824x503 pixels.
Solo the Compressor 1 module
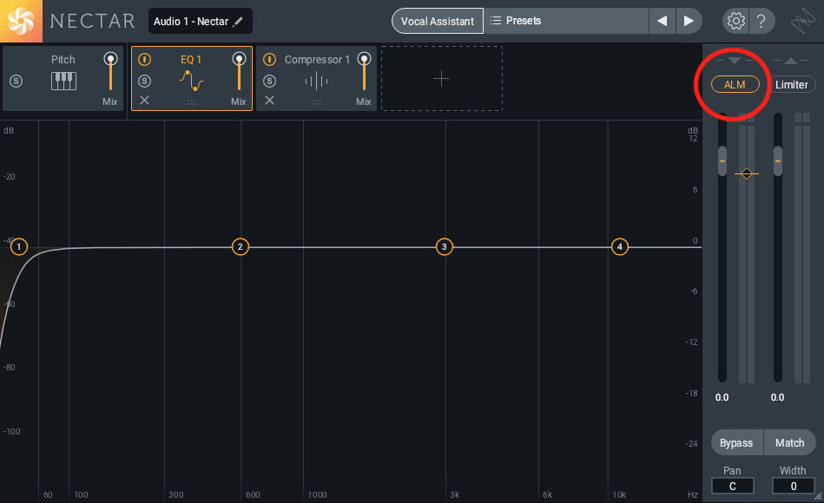(269, 81)
